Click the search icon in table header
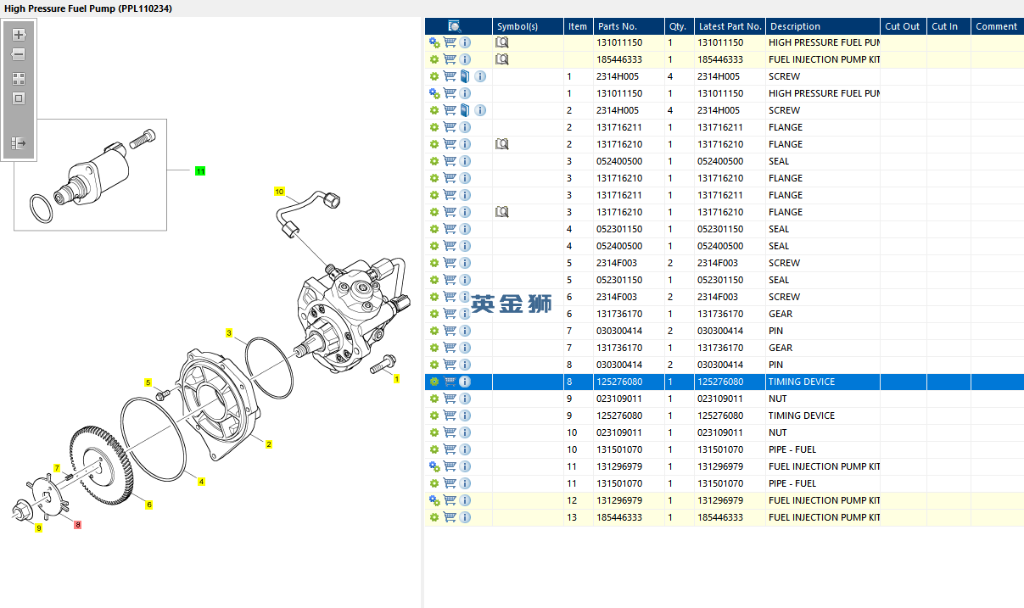The image size is (1024, 608). (454, 26)
